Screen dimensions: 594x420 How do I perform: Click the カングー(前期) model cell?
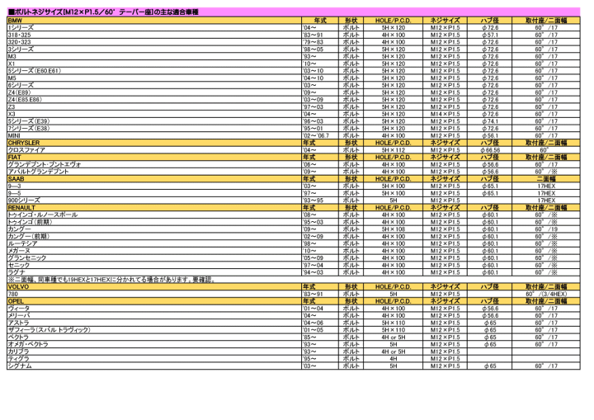click(x=154, y=237)
